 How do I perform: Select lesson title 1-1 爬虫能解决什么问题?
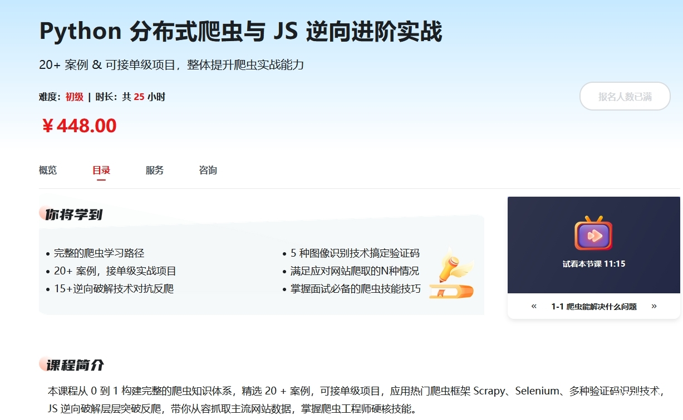[593, 307]
